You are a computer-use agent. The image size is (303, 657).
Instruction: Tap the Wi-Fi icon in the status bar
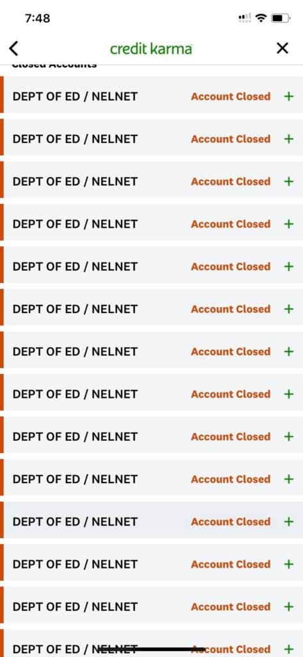(261, 17)
